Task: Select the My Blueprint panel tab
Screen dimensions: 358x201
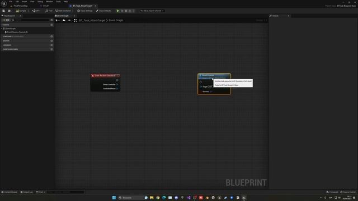Action: (10, 16)
